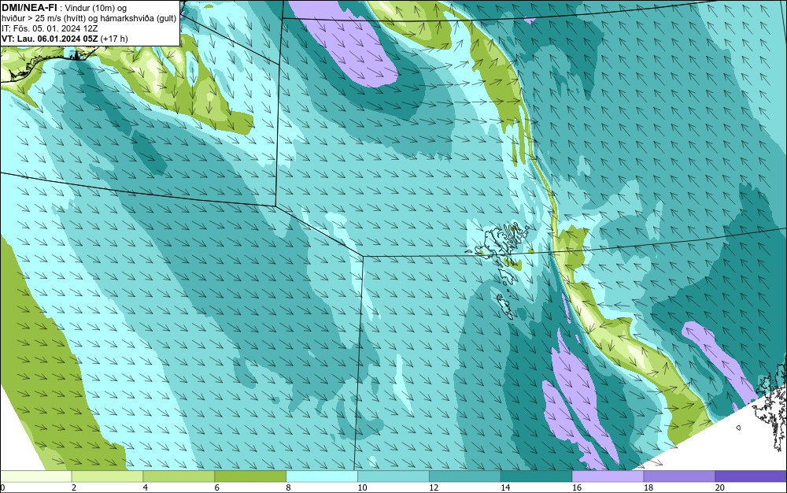Screen dimensions: 787x493
Task: Click legend label '14'
Action: 505,487
